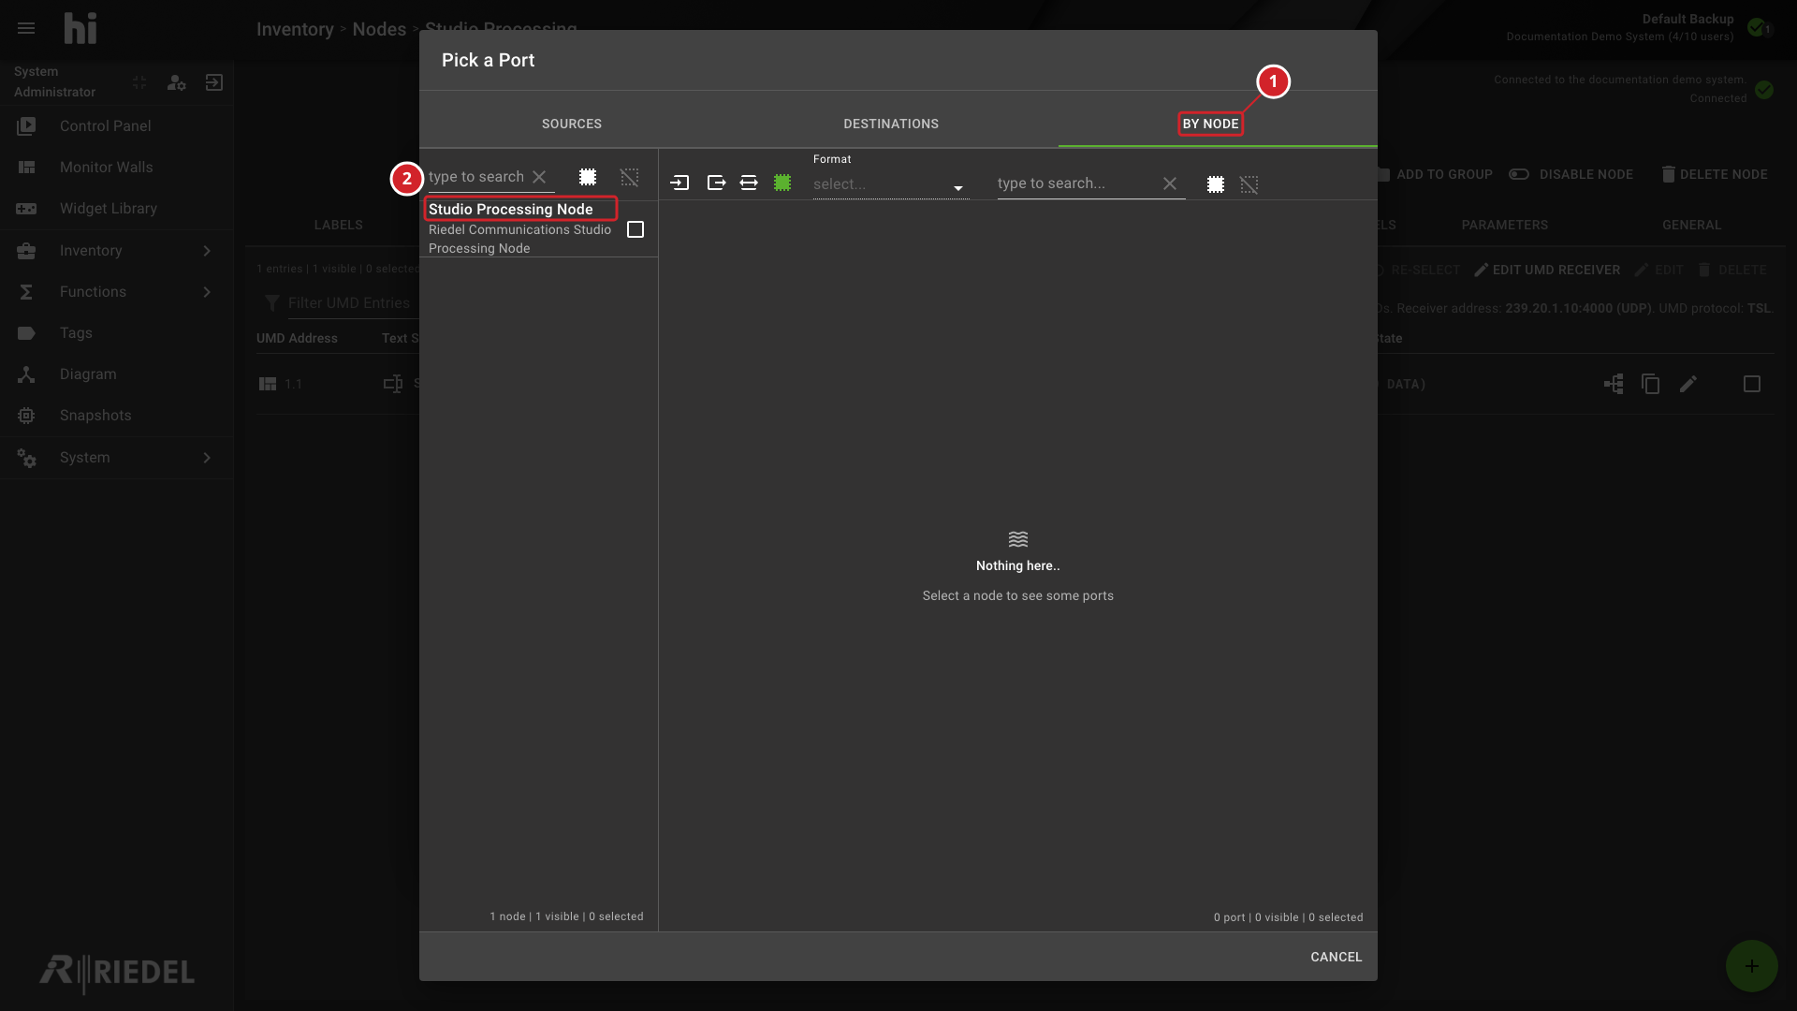Filter ports by output direction icon
Viewport: 1797px width, 1011px height.
pyautogui.click(x=716, y=183)
